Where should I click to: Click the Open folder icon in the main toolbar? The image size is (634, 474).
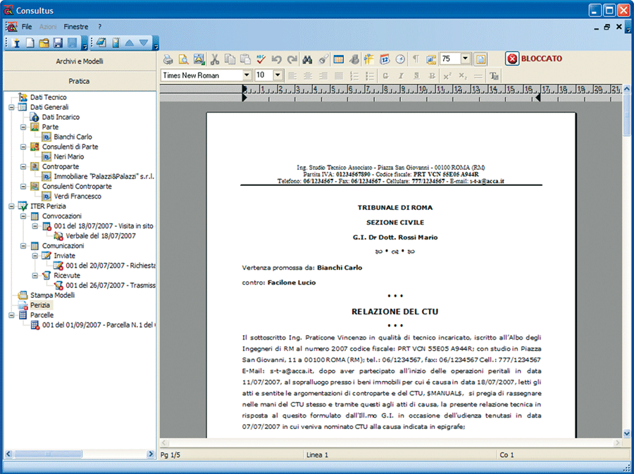click(x=44, y=43)
